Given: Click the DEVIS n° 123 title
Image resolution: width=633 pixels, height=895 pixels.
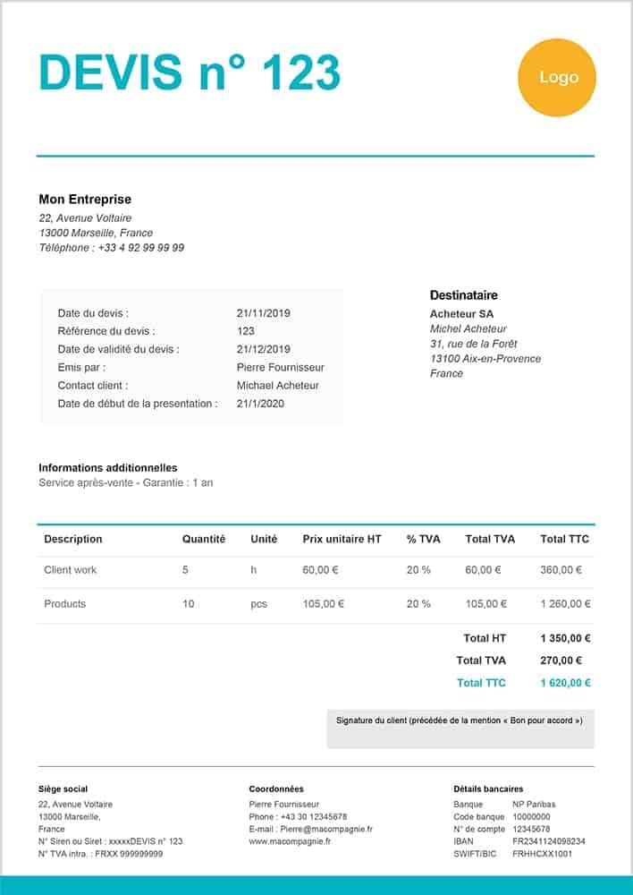Looking at the screenshot, I should 190,72.
